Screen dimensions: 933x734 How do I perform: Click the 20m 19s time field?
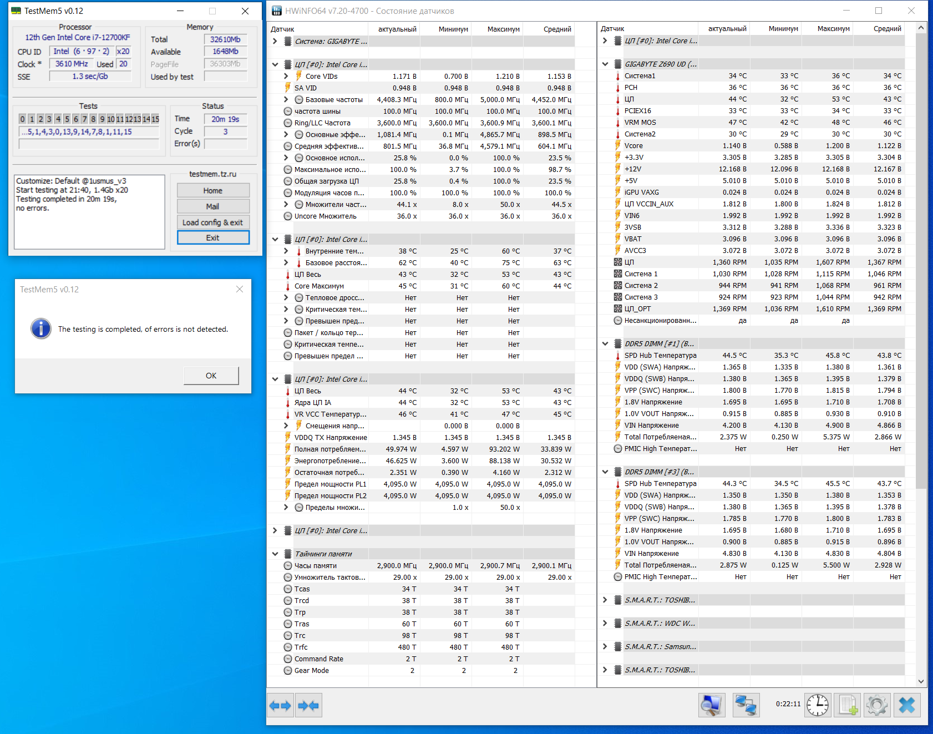[225, 119]
